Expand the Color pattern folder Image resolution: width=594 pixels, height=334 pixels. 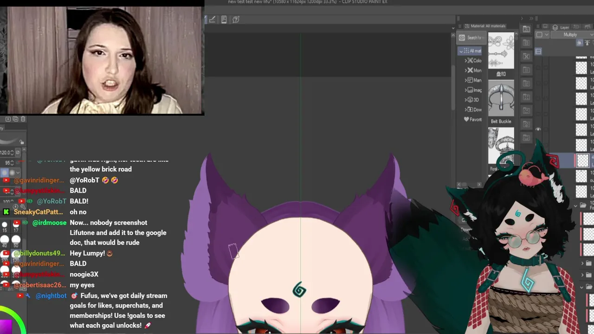pos(465,61)
